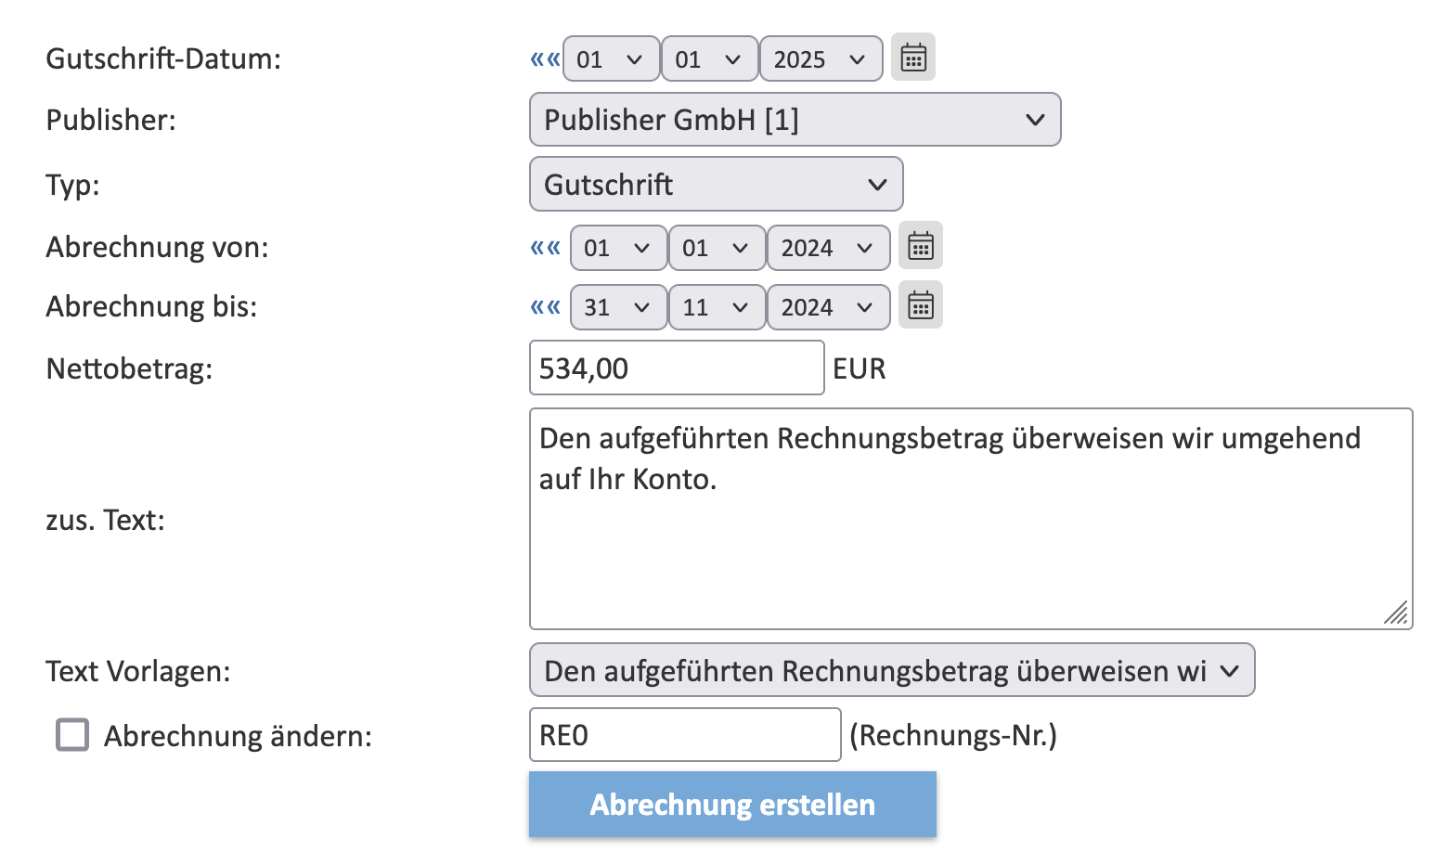Open Gutschrift-Datum year 2025 dropdown
1435x865 pixels.
821,59
